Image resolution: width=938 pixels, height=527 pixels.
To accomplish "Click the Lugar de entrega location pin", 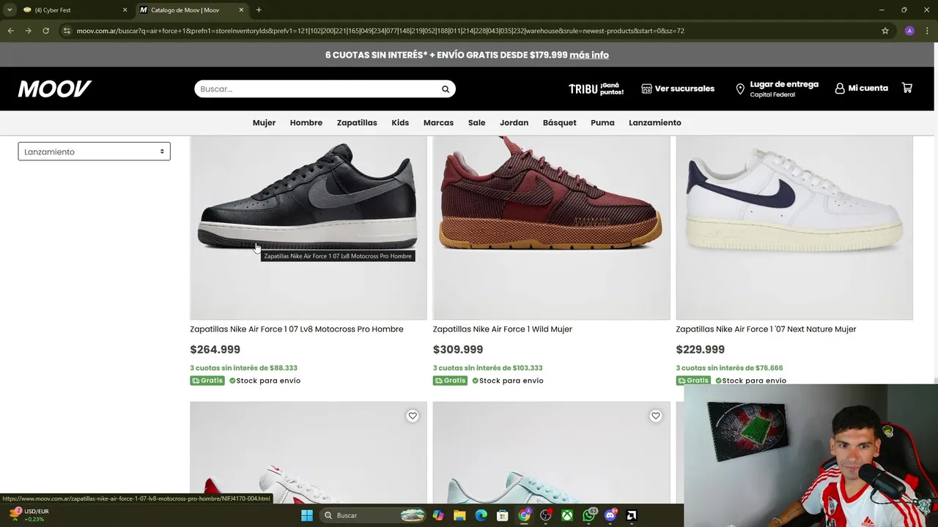I will coord(740,89).
